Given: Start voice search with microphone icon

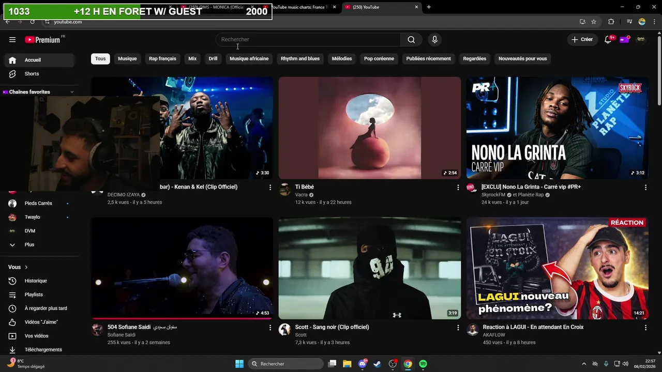Looking at the screenshot, I should click(x=434, y=40).
